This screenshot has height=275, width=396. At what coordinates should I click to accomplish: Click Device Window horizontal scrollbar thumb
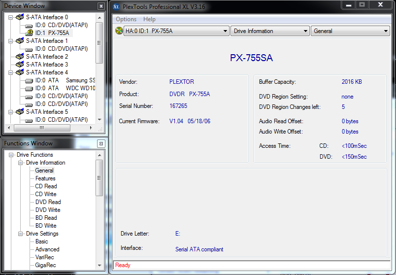tap(42, 128)
